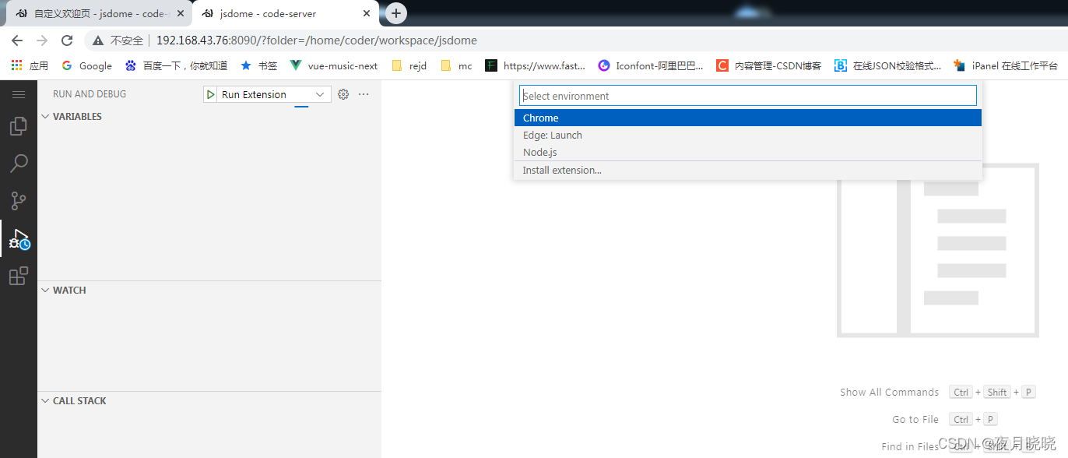Focus the browser address bar URL

[317, 41]
